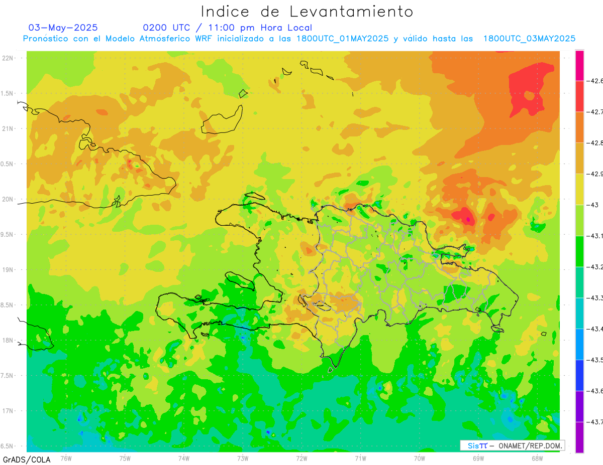603x465 pixels.
Task: Click the '75W' longitude label
Action: pyautogui.click(x=125, y=458)
